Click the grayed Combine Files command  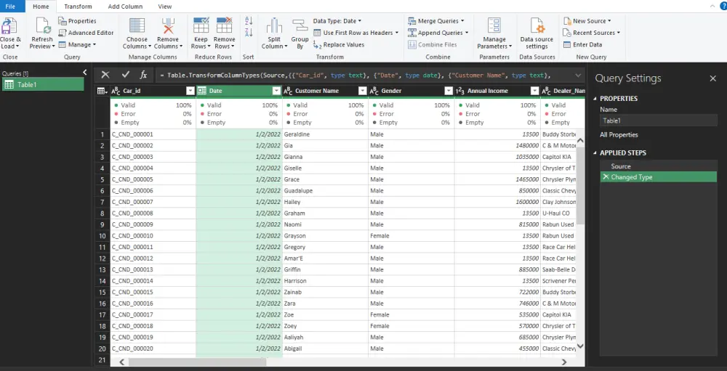pyautogui.click(x=432, y=44)
